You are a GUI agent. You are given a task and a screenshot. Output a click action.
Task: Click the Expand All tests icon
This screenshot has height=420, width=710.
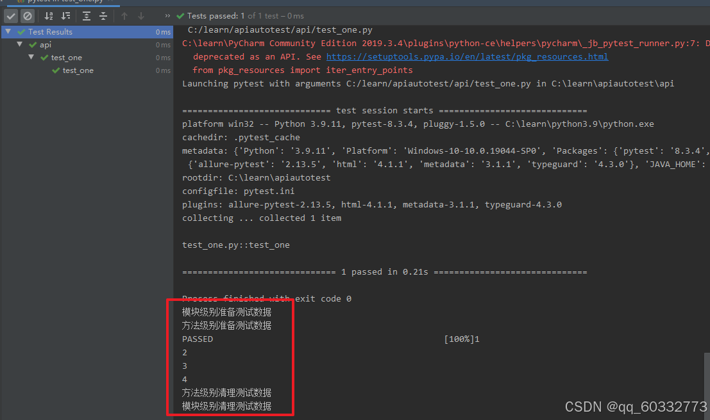[87, 16]
